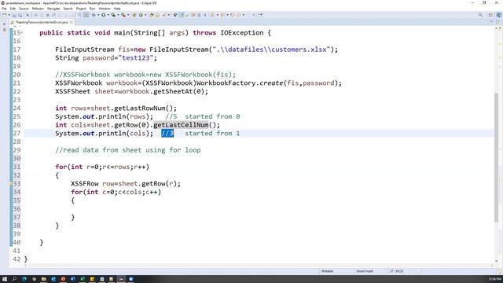Click the New file toolbar icon
The height and width of the screenshot is (283, 503).
coord(4,15)
